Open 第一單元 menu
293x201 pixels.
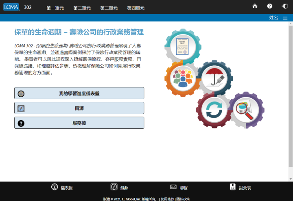(x=55, y=8)
